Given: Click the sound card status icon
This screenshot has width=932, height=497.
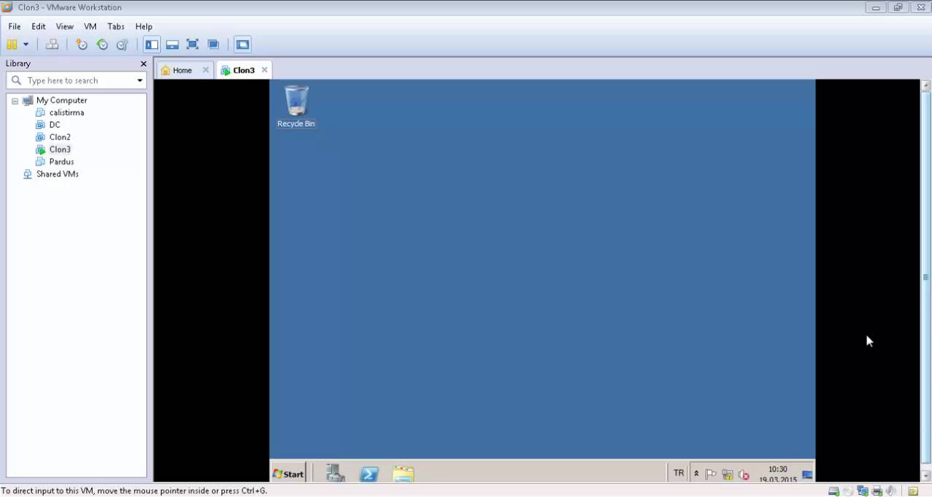Looking at the screenshot, I should [891, 491].
